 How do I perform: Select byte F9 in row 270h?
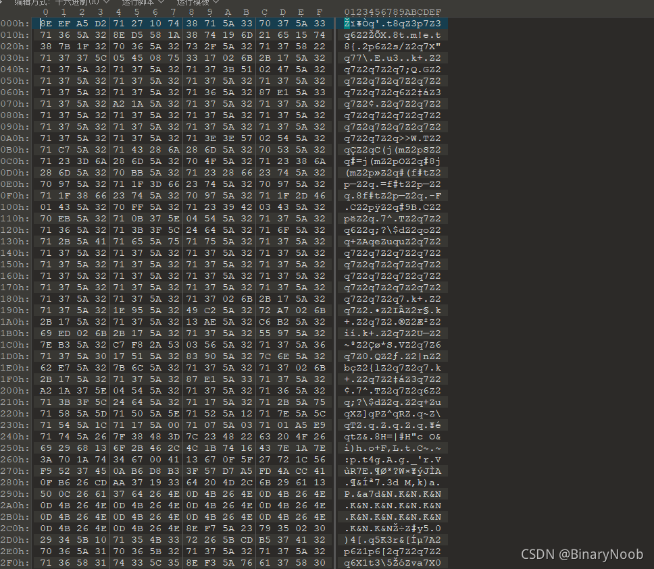pyautogui.click(x=46, y=471)
